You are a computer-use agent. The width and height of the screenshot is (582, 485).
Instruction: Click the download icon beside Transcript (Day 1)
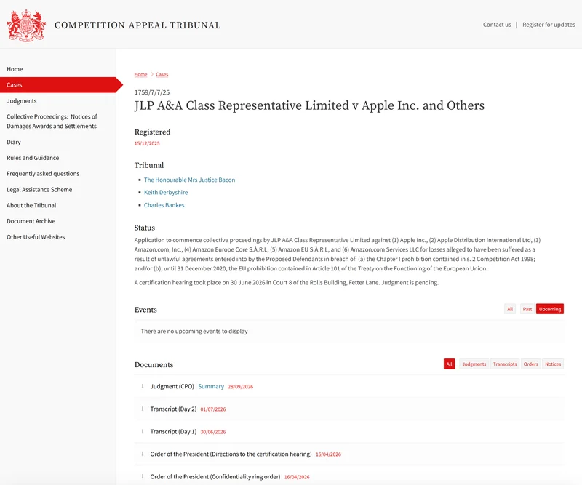(x=143, y=432)
